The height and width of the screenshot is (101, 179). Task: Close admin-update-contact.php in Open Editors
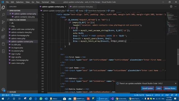tap(10, 14)
